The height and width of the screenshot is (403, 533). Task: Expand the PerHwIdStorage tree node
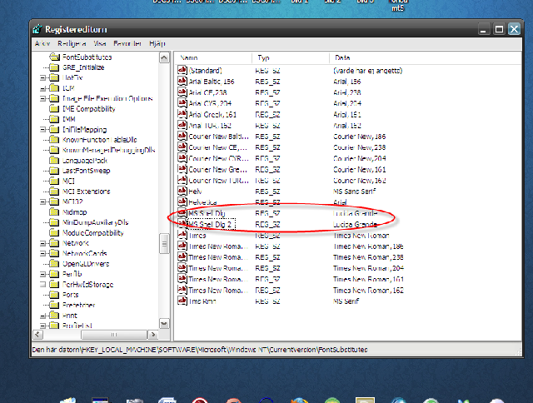42,285
